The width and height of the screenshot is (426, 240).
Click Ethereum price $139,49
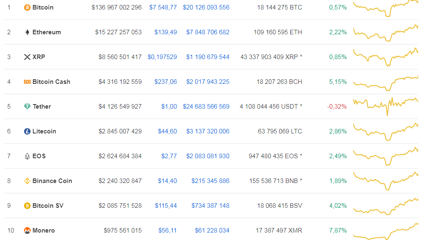pos(166,32)
